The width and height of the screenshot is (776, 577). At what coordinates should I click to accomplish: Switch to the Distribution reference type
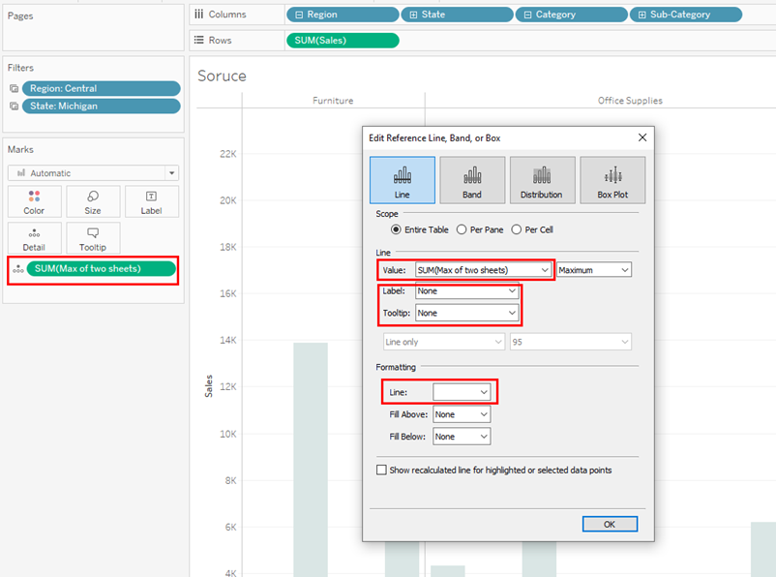click(x=542, y=180)
